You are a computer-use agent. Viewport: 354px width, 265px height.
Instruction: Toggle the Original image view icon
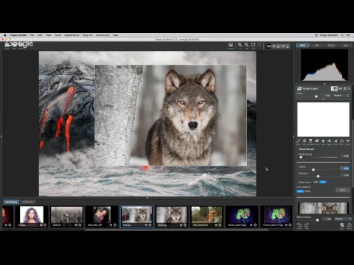(231, 45)
